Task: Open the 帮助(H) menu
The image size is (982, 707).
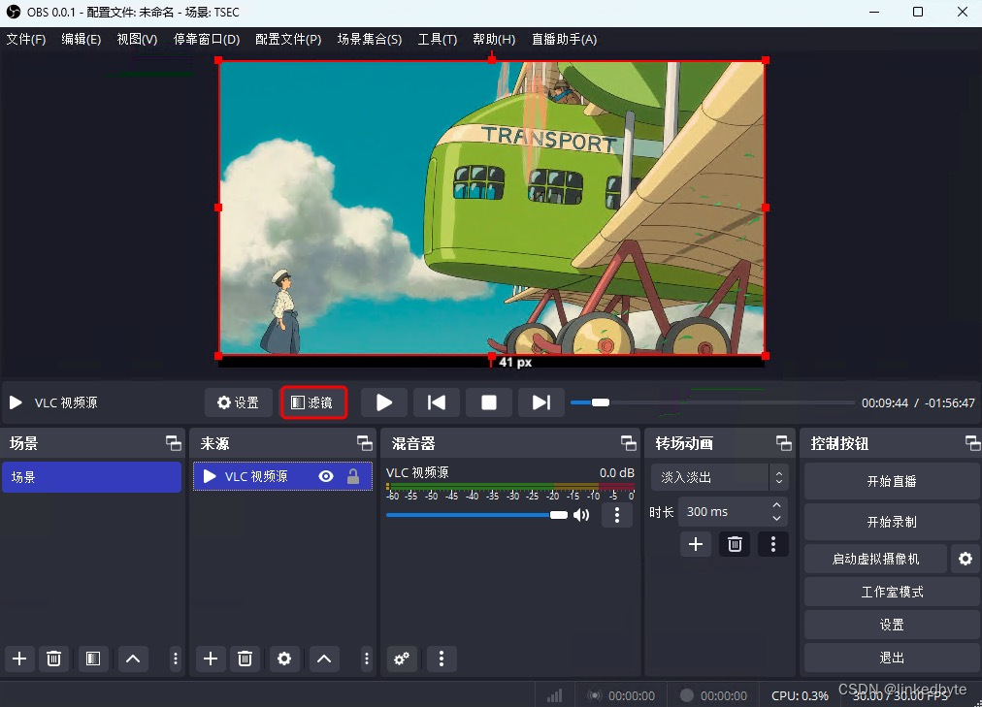Action: tap(494, 40)
